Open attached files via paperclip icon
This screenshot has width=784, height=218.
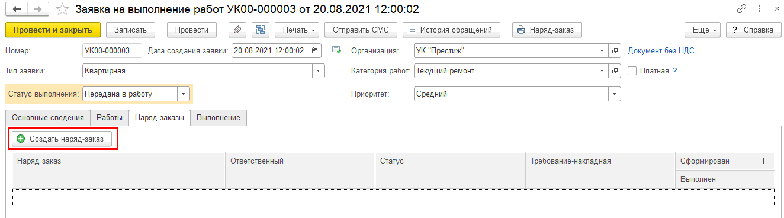(237, 30)
